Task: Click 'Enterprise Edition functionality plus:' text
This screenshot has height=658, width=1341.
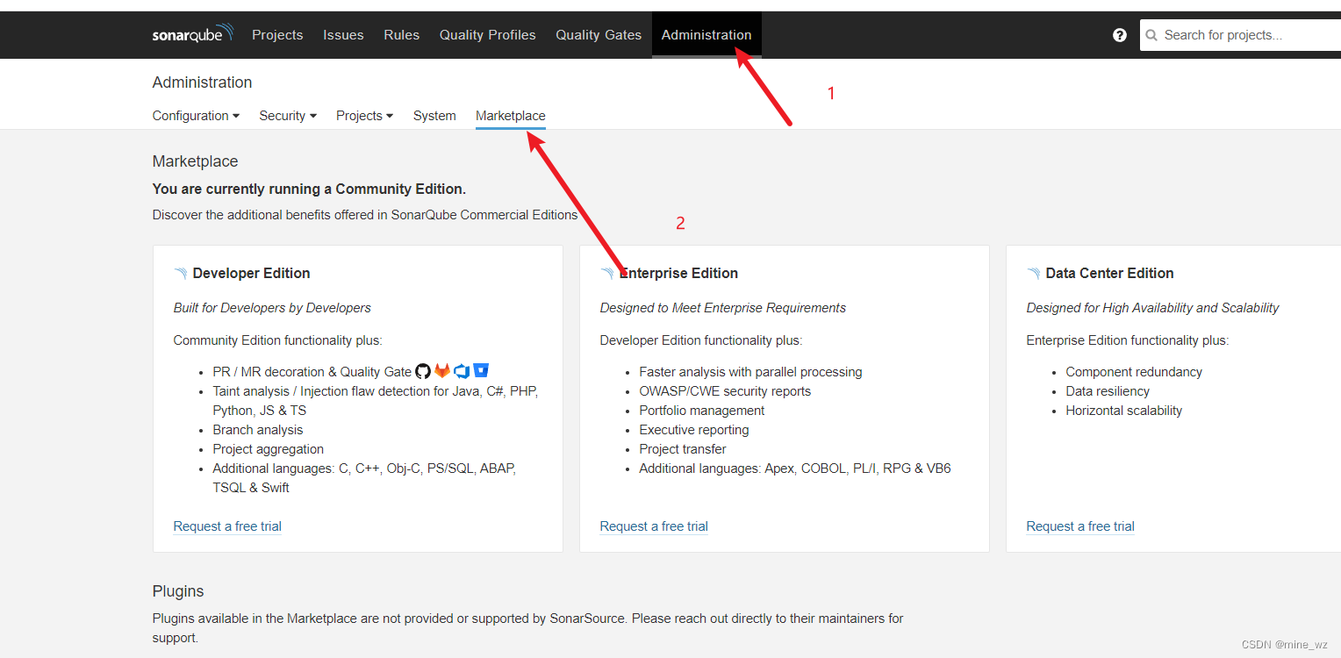Action: pyautogui.click(x=1128, y=340)
